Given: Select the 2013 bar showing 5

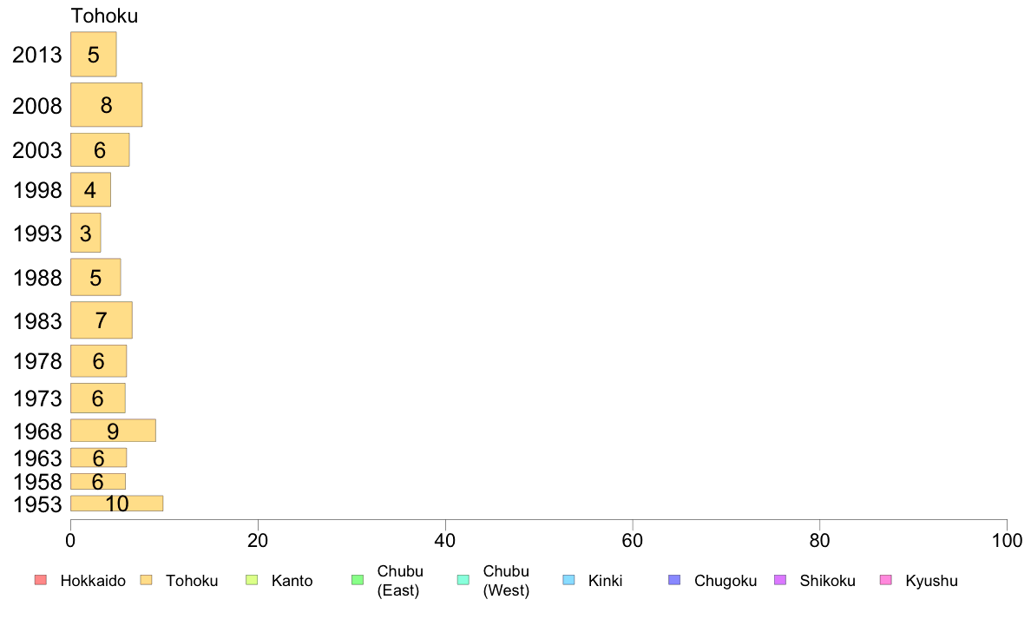Looking at the screenshot, I should pos(94,54).
